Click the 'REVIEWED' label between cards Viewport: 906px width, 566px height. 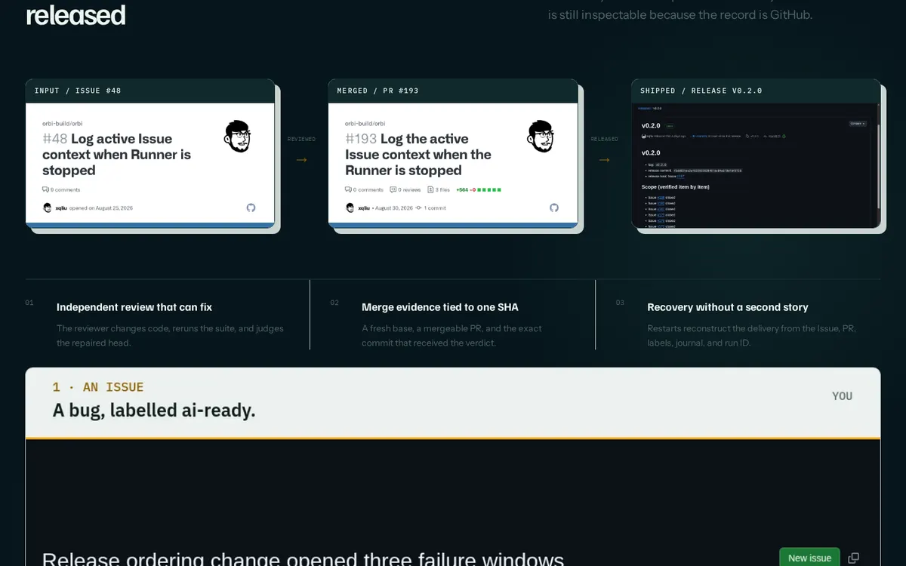pyautogui.click(x=301, y=139)
